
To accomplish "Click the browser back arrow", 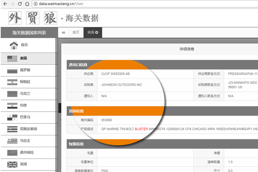I will tap(5, 4).
